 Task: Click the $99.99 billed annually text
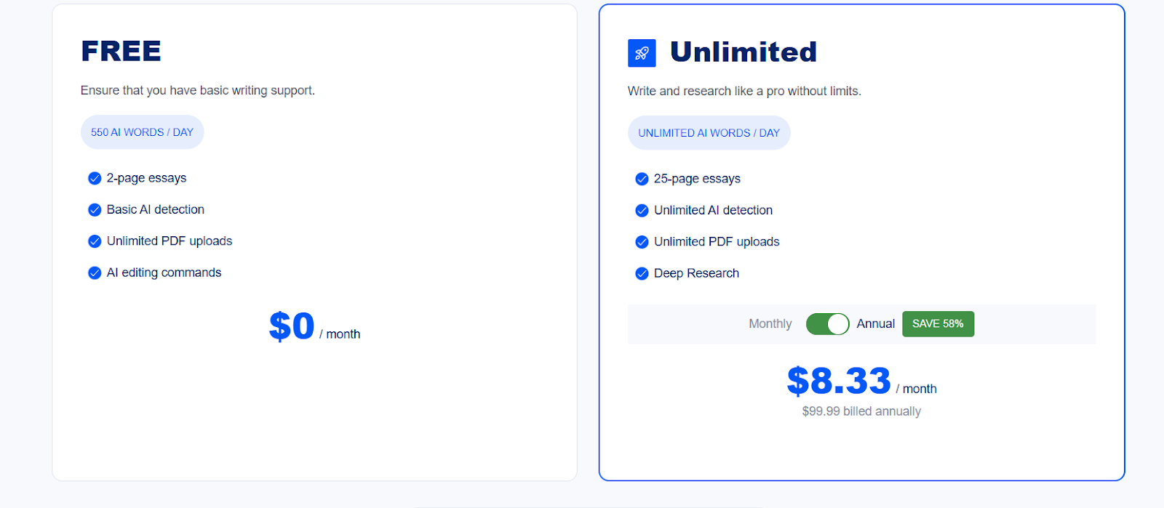861,411
